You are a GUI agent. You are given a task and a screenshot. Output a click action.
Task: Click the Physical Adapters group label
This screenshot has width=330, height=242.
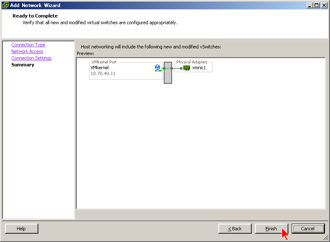click(192, 62)
